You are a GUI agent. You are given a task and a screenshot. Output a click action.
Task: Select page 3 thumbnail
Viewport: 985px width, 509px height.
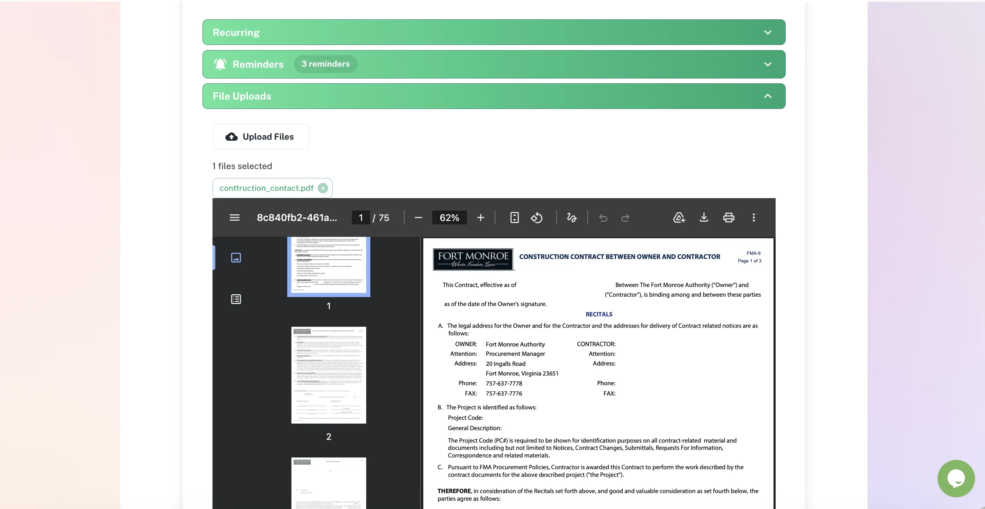tap(329, 483)
